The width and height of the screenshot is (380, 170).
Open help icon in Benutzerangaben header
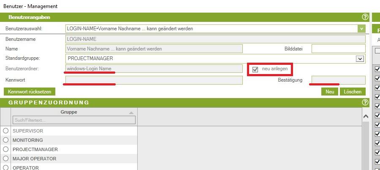click(x=365, y=17)
